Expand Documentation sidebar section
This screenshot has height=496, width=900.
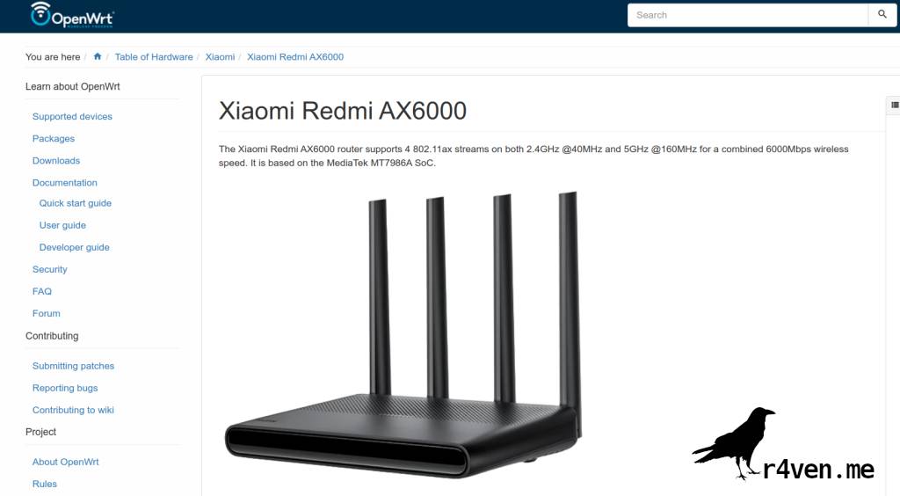[x=65, y=183]
